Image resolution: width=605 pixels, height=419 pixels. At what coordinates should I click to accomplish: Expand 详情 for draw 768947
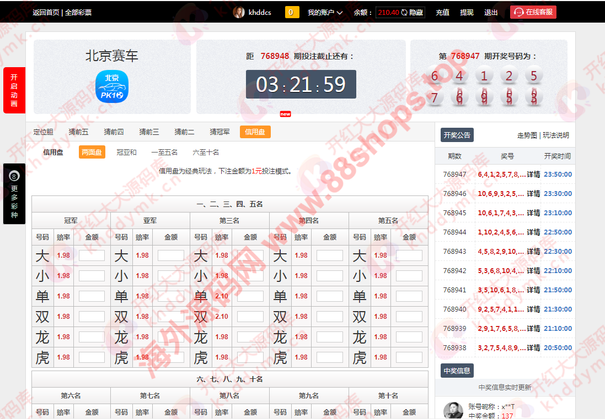coord(533,175)
